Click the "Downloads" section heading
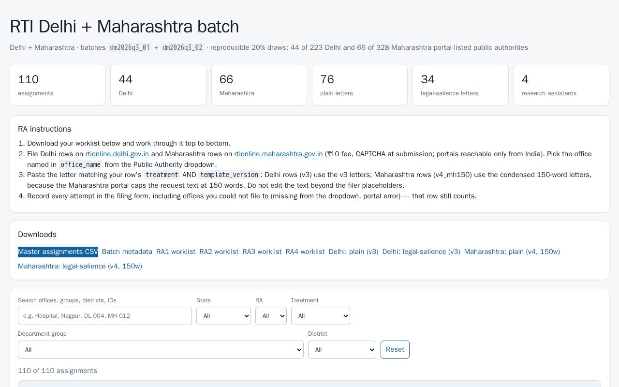 [x=37, y=235]
